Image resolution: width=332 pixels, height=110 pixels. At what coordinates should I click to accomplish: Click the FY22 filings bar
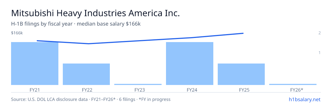point(86,74)
